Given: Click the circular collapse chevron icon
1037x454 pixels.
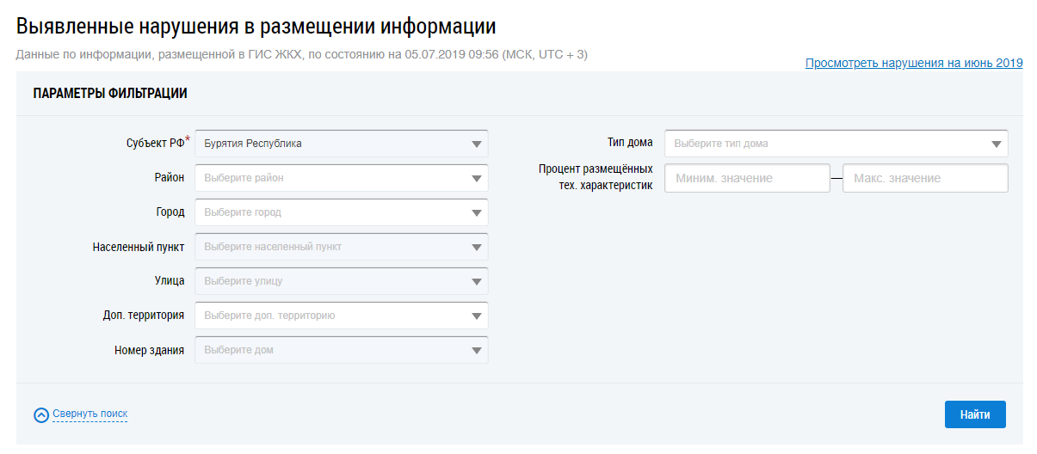Looking at the screenshot, I should [x=41, y=415].
